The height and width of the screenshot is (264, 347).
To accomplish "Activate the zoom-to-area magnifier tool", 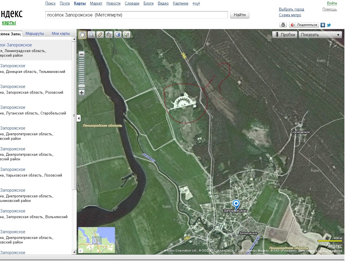I will click(91, 35).
